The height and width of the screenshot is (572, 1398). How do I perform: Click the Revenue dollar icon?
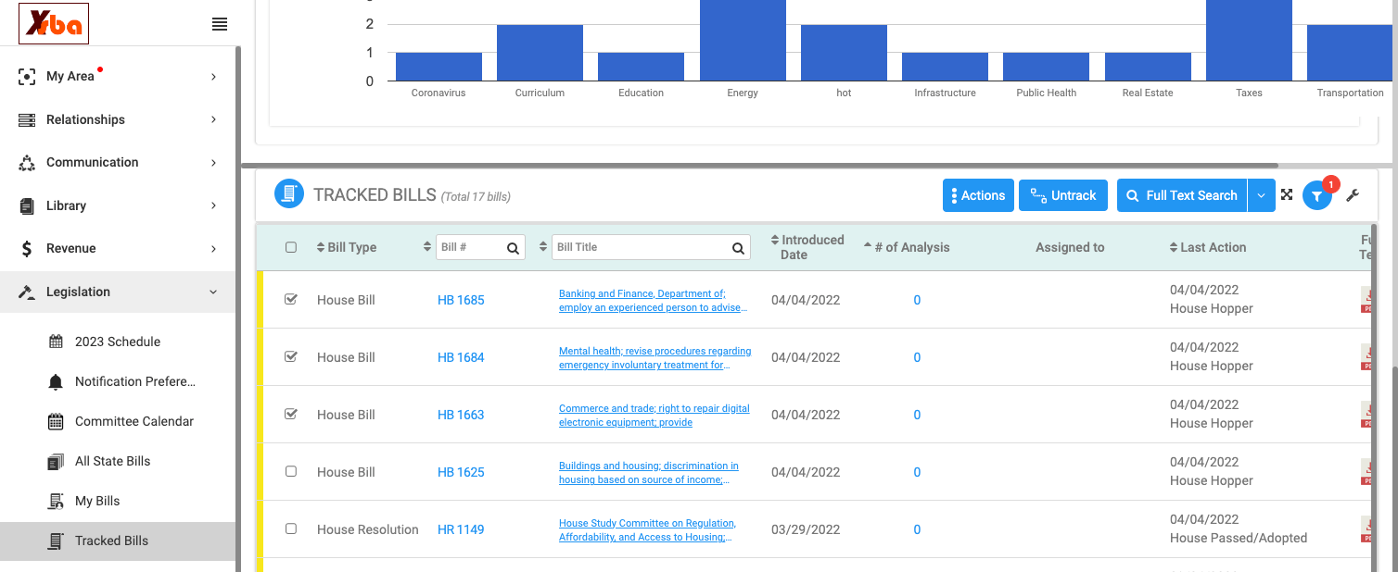coord(27,249)
